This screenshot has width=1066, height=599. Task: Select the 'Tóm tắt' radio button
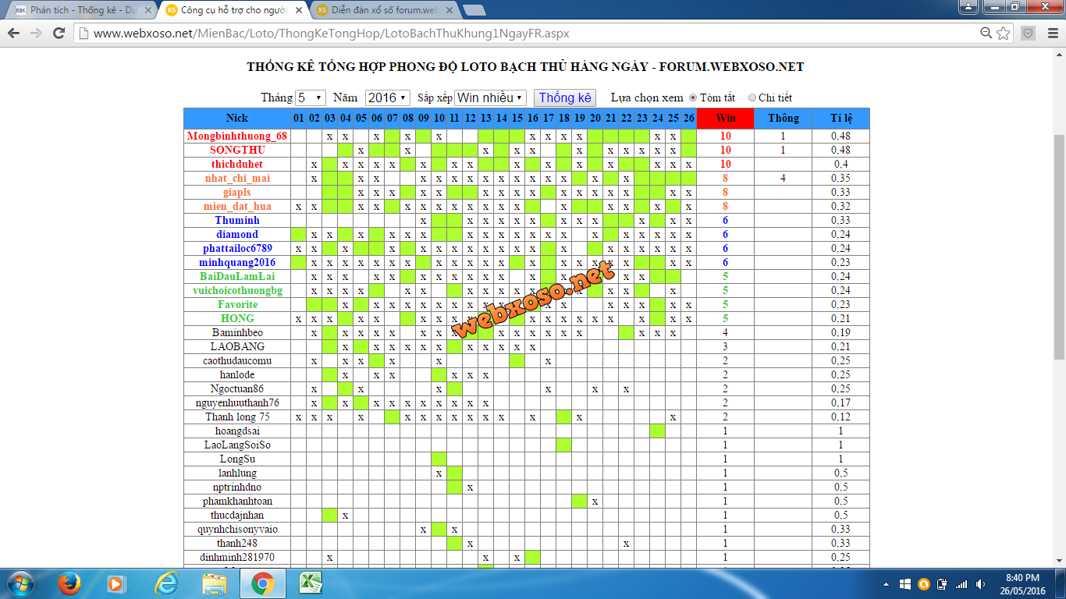tap(692, 98)
